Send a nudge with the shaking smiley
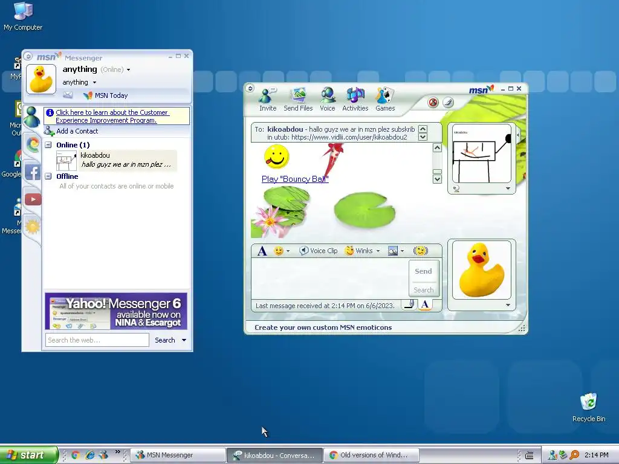The height and width of the screenshot is (464, 619). 421,251
